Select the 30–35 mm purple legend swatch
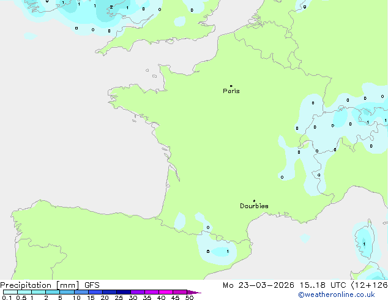The width and height of the screenshot is (388, 300). (138, 292)
